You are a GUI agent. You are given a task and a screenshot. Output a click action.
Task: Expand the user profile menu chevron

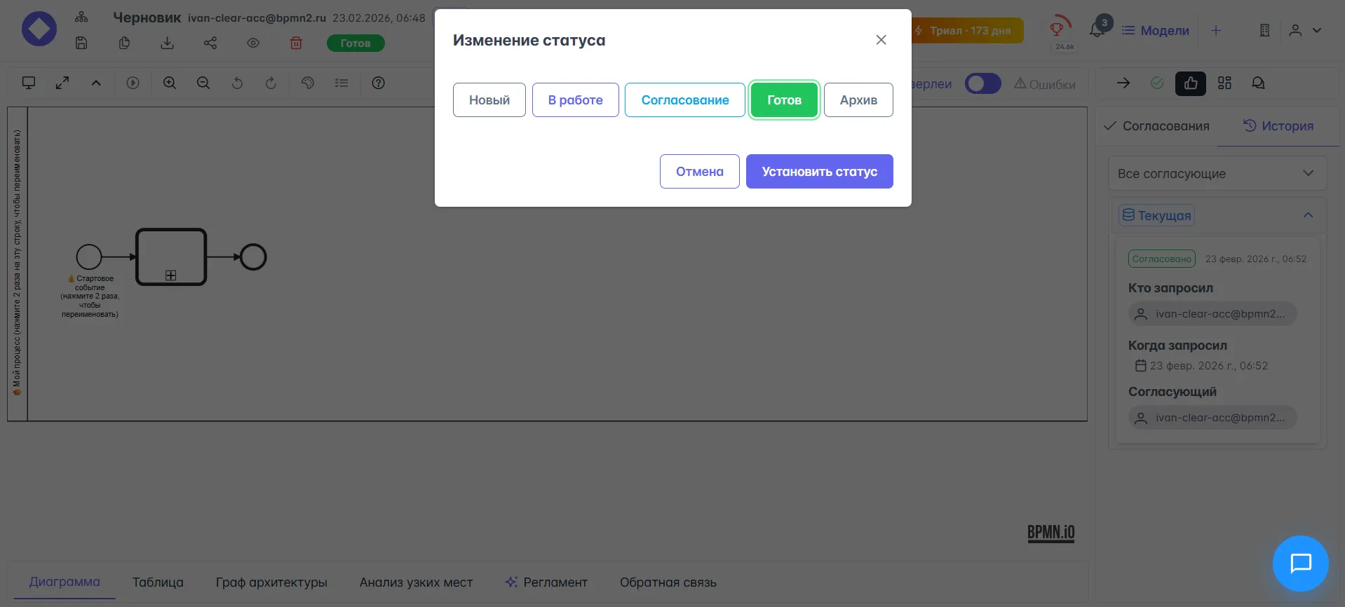1317,30
